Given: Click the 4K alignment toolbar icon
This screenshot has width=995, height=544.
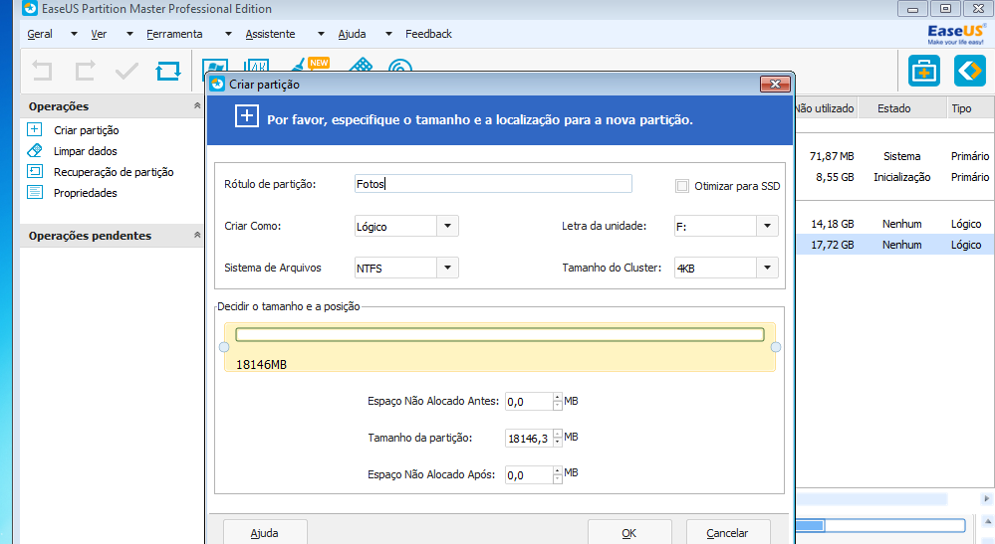Looking at the screenshot, I should tap(256, 66).
